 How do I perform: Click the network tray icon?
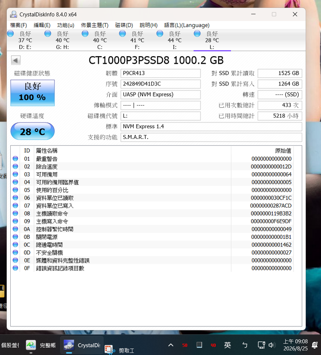coord(261,345)
